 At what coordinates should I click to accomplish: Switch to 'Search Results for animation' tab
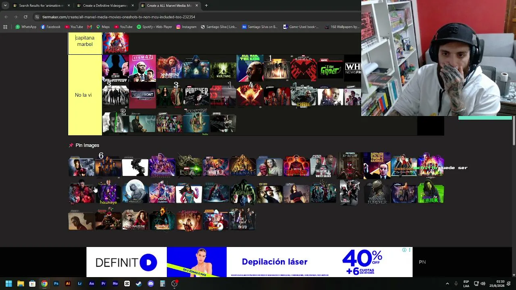click(41, 6)
